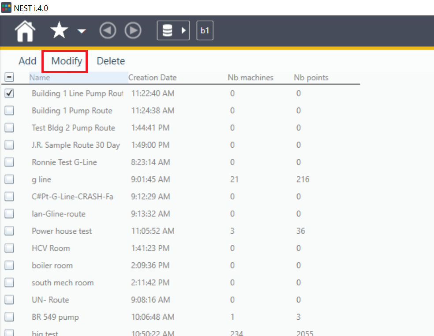Select the Building 1 Line Pump Route name
This screenshot has width=434, height=336.
[78, 93]
